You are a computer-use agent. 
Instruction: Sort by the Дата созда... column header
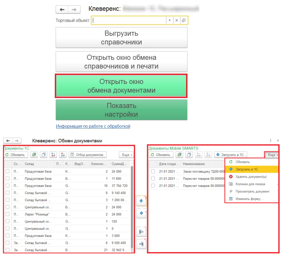coord(169,164)
